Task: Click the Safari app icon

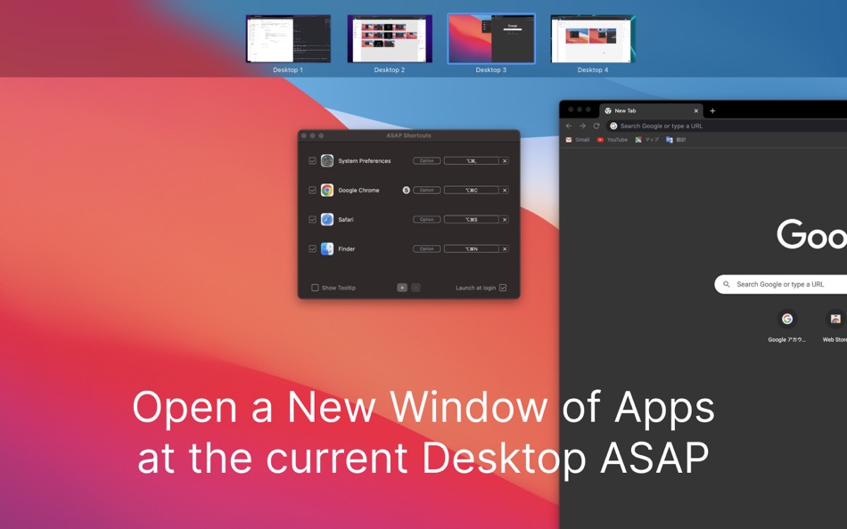Action: (327, 219)
